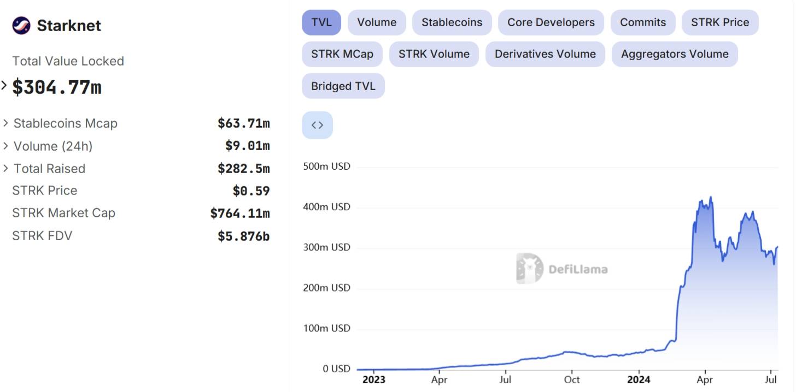
Task: Click the $304.77m TVL value
Action: [x=57, y=87]
